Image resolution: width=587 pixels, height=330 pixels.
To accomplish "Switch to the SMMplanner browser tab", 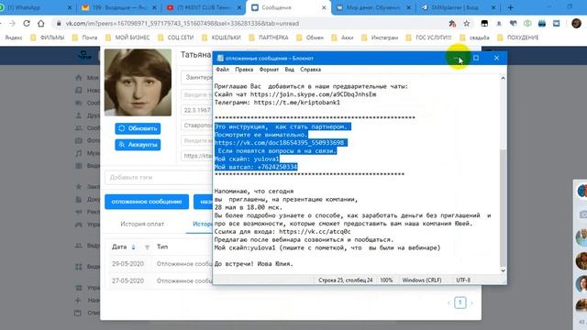I will click(x=458, y=7).
